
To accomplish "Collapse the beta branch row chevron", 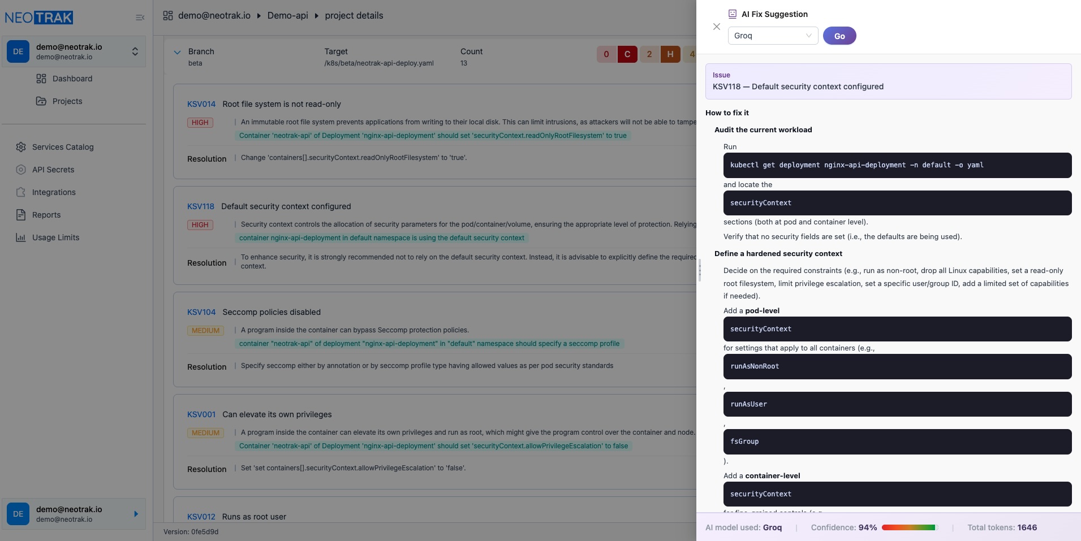I will point(177,52).
